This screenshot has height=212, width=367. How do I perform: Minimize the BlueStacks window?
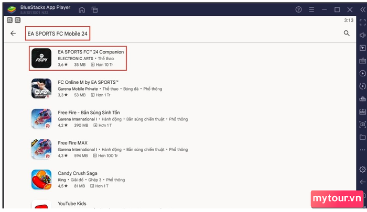point(325,9)
